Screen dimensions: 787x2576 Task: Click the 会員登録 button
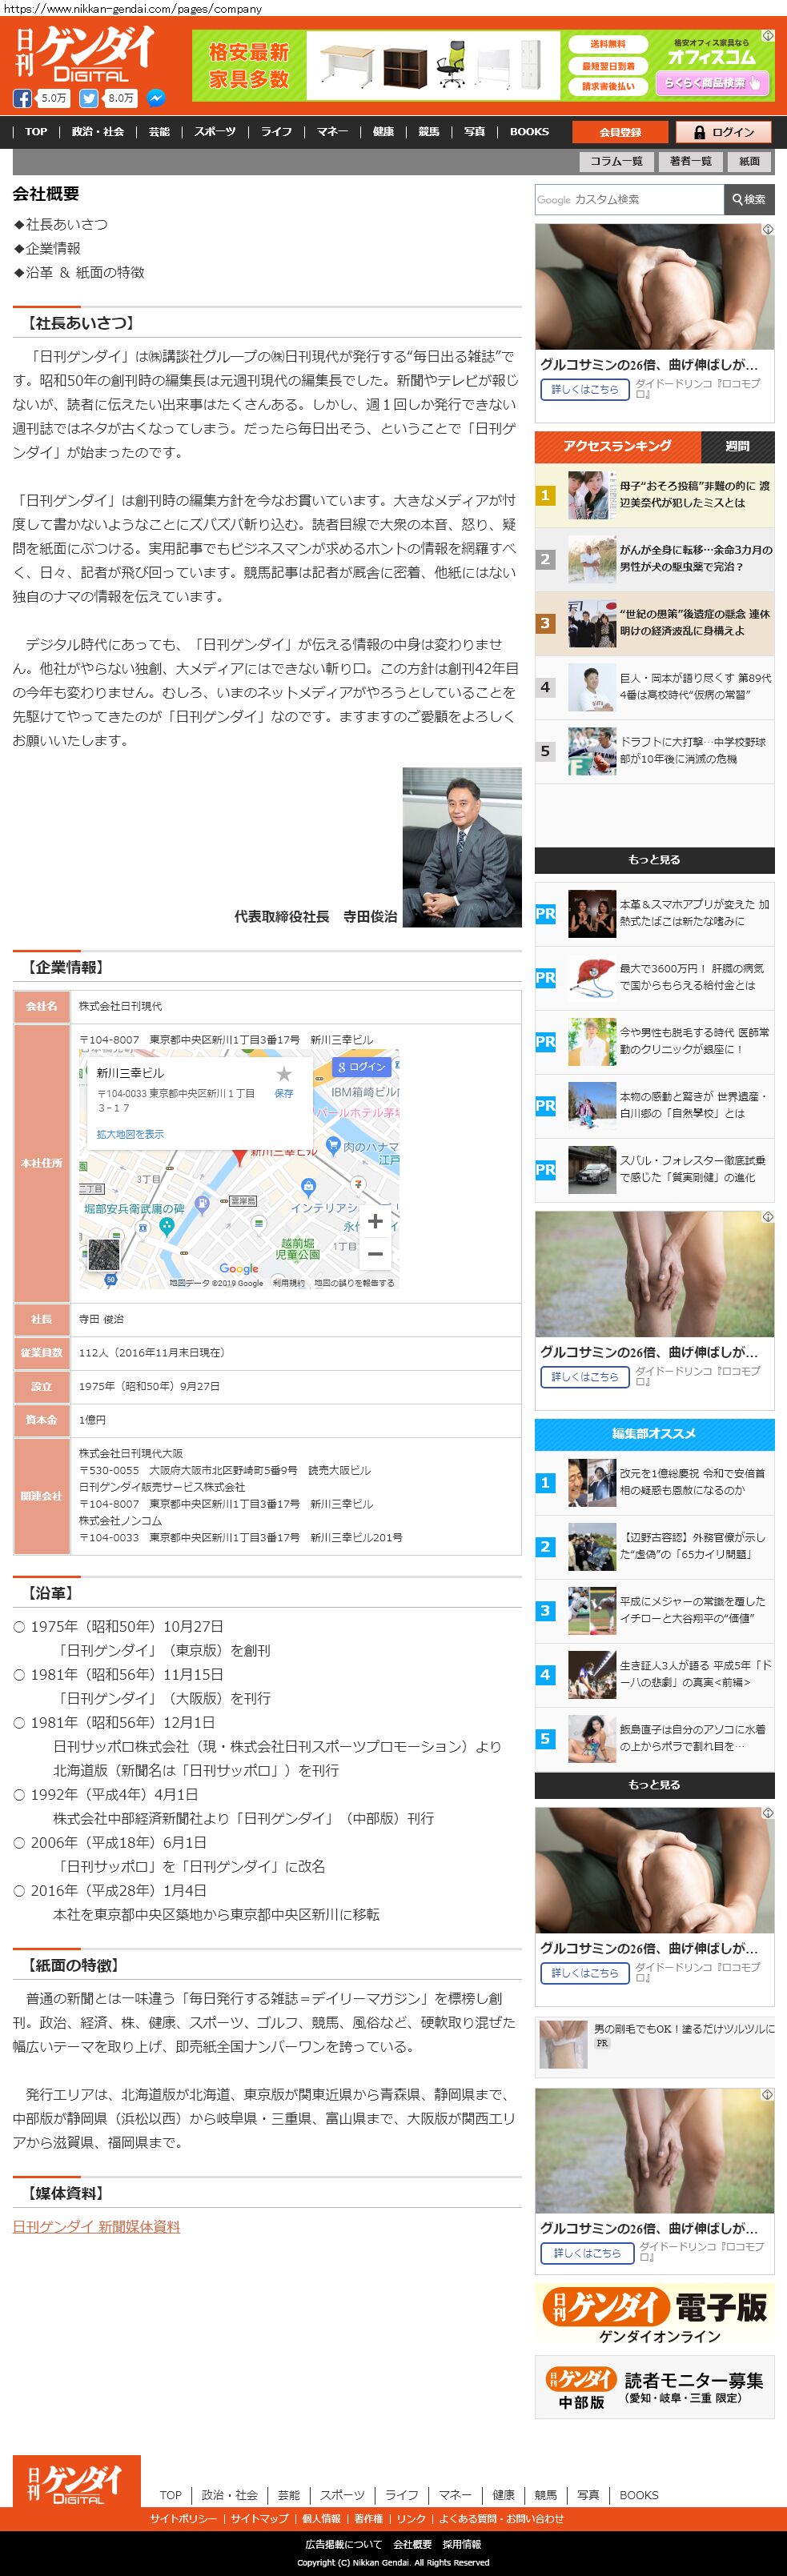[x=620, y=132]
